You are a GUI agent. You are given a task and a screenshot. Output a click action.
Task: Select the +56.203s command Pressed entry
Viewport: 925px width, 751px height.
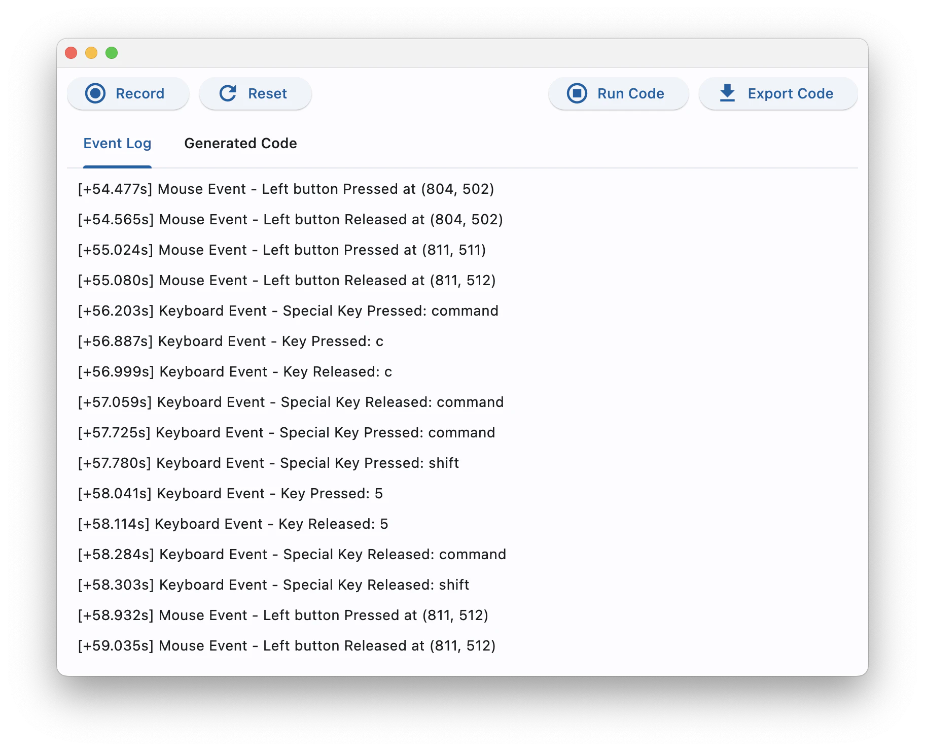(x=288, y=311)
